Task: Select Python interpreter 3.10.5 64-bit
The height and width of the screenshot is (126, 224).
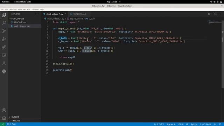Action: (205, 124)
